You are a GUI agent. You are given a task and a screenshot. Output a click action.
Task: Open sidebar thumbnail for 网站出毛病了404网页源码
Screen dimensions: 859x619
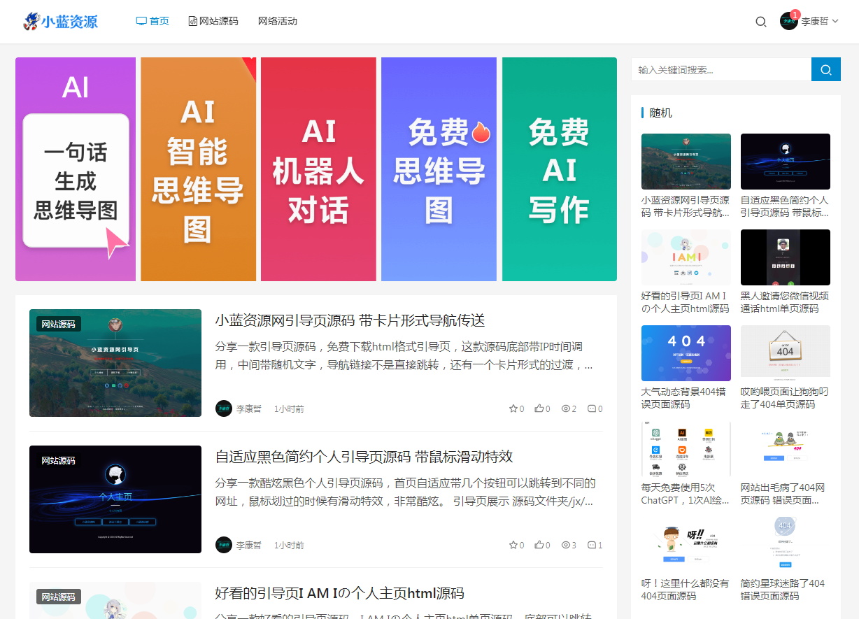pyautogui.click(x=786, y=449)
